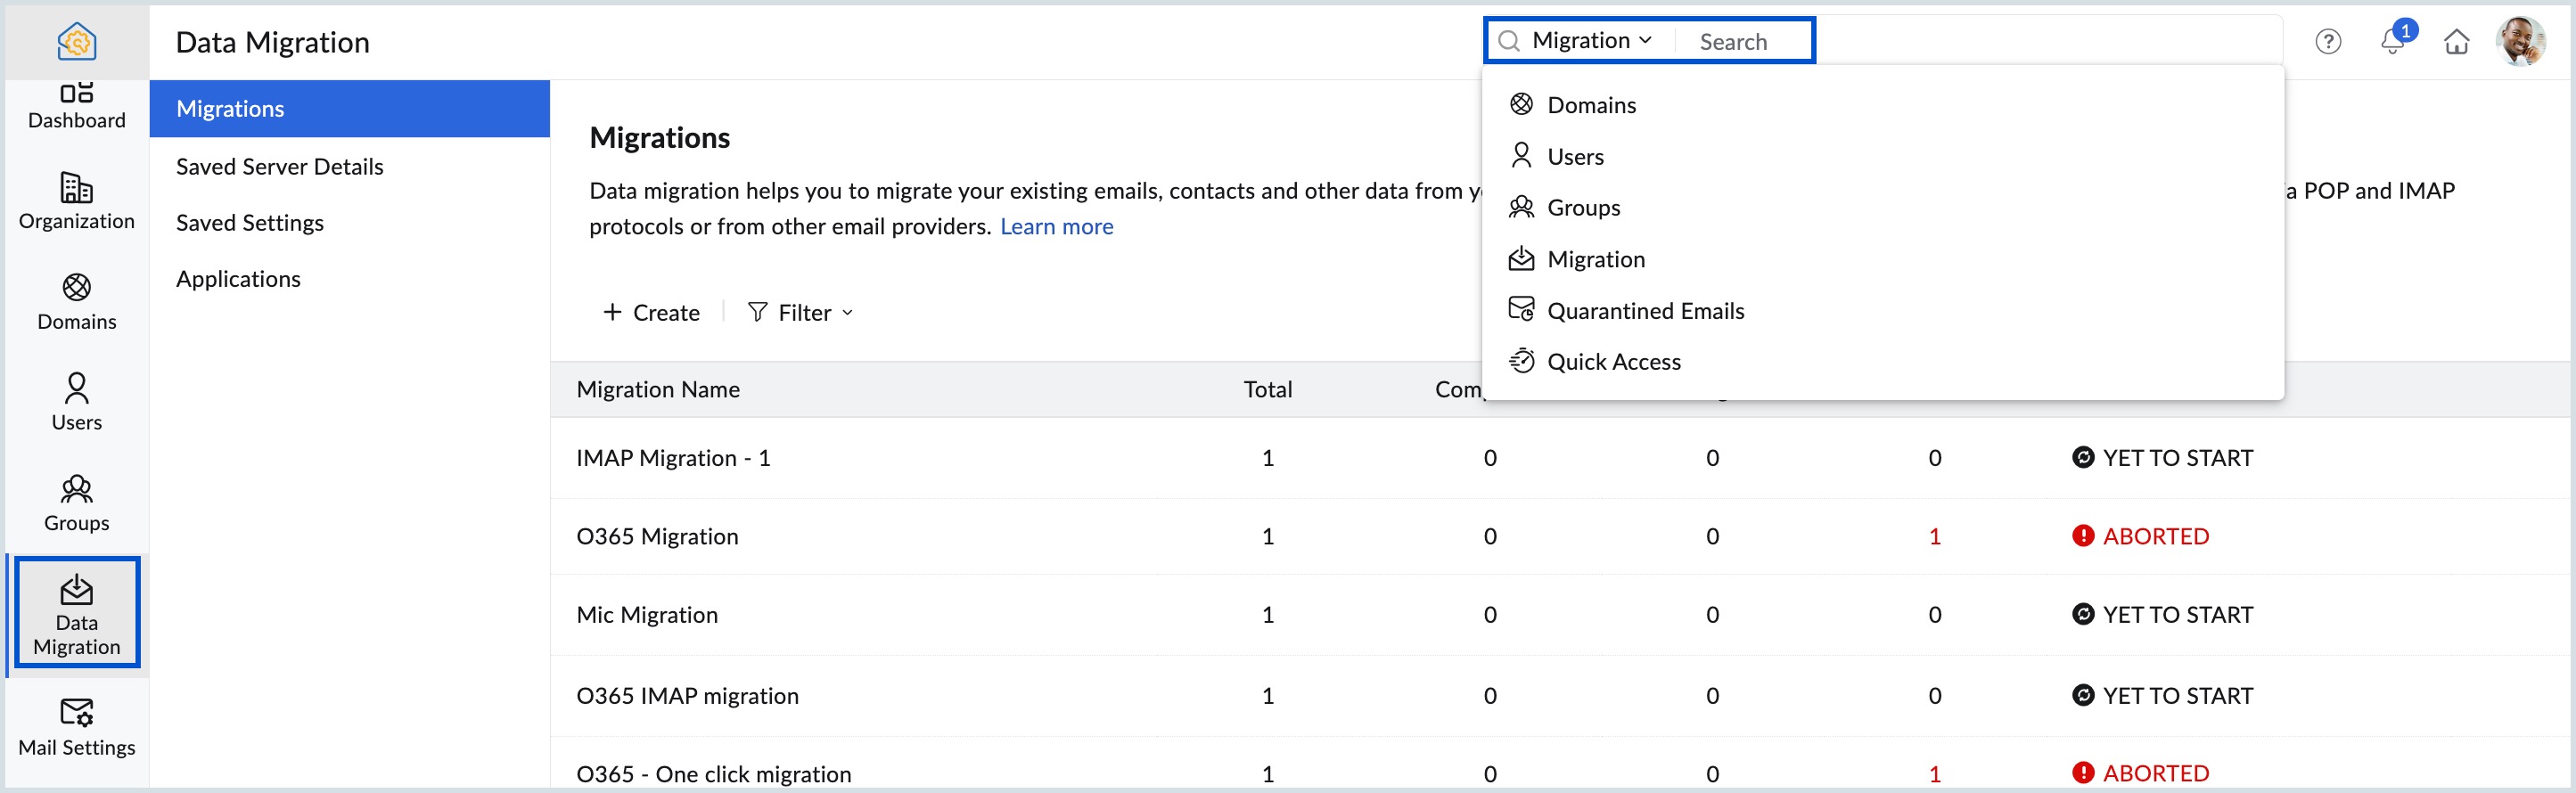Viewport: 2576px width, 793px height.
Task: Click the Create migration button
Action: (x=651, y=313)
